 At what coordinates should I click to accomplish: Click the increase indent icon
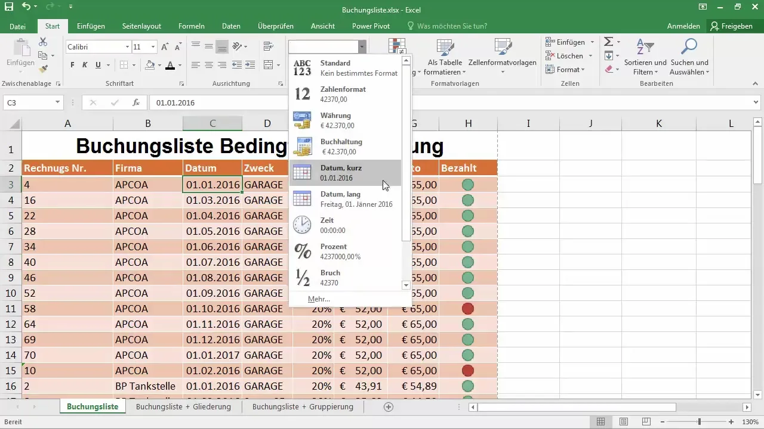tap(251, 65)
